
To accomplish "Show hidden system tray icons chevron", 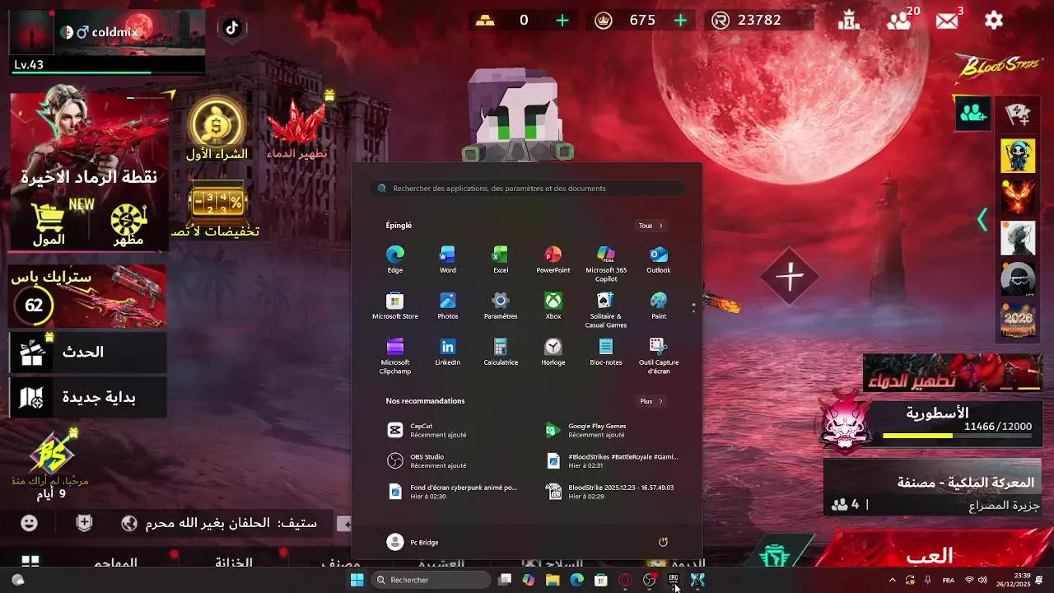I will tap(892, 580).
